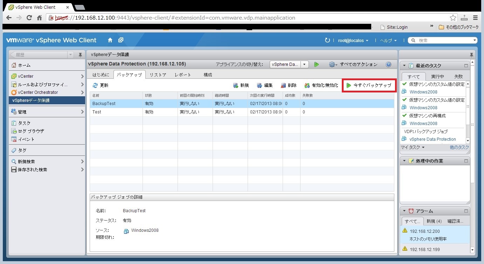Click the 更新 refresh icon
Image resolution: width=484 pixels, height=264 pixels.
pyautogui.click(x=95, y=85)
